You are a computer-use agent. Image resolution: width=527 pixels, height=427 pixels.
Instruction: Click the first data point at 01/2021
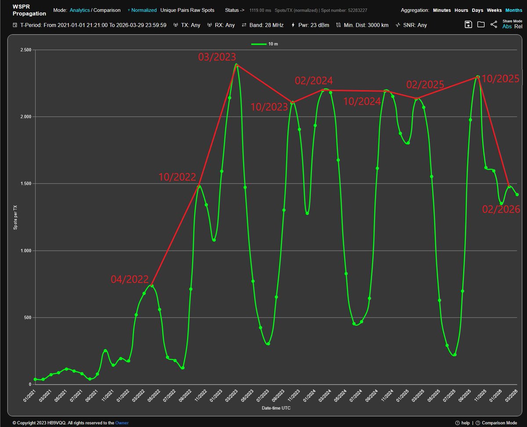[x=35, y=379]
